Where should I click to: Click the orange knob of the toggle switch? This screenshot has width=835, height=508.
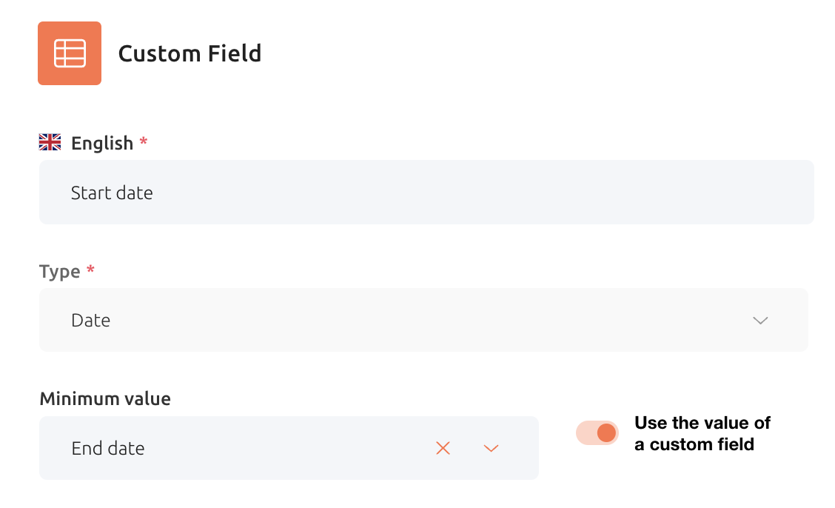pyautogui.click(x=606, y=433)
